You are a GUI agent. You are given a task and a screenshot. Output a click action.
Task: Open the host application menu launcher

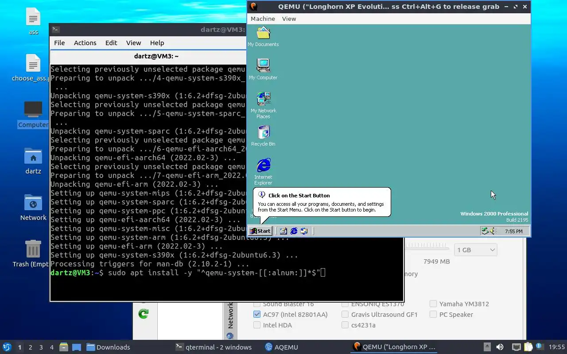coord(7,347)
